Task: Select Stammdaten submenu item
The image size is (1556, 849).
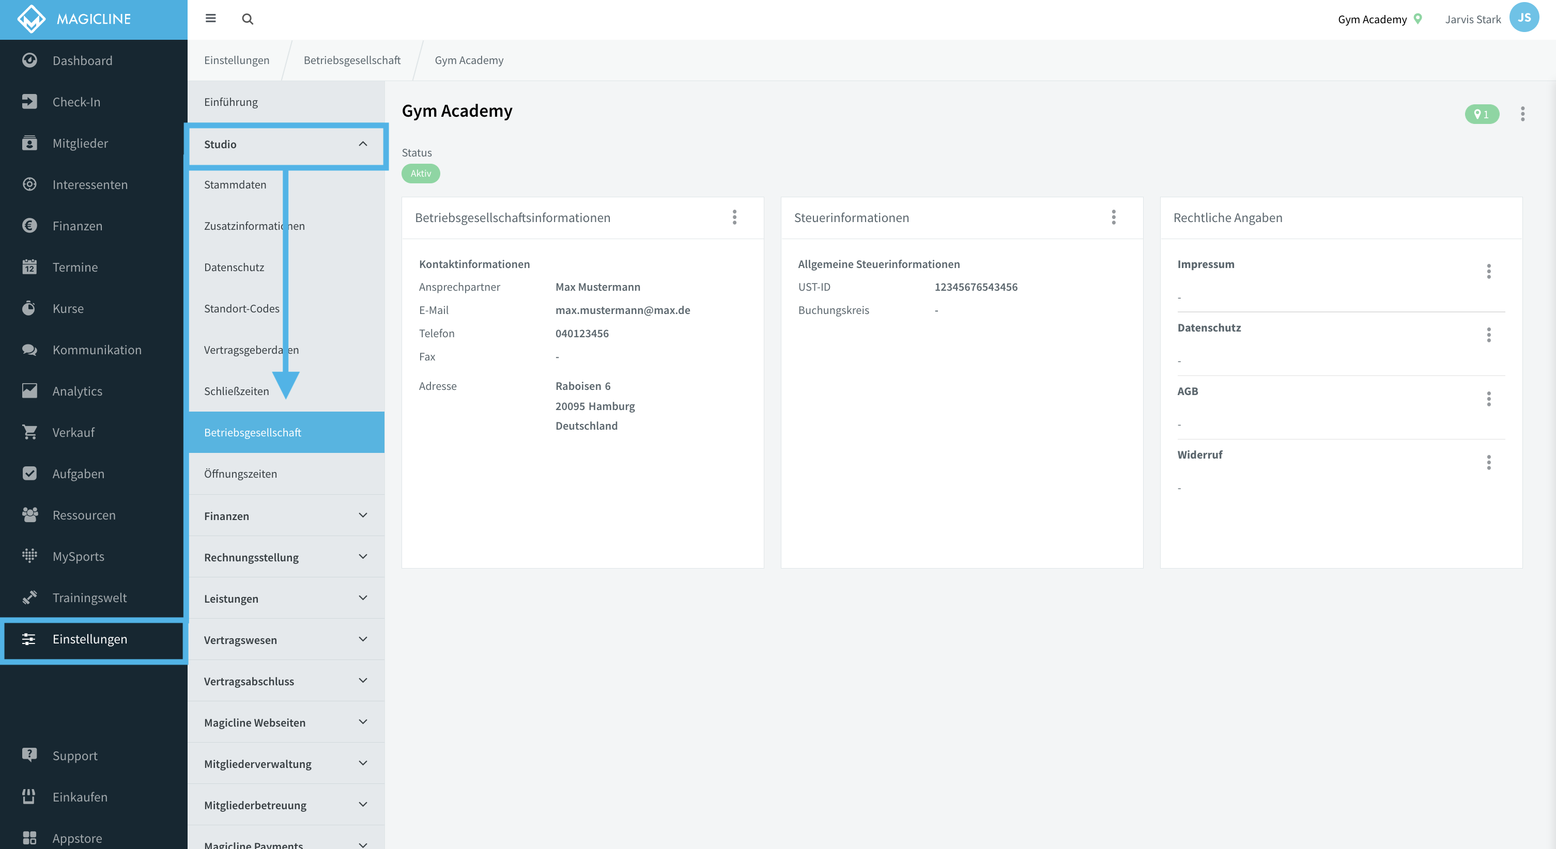Action: click(286, 185)
